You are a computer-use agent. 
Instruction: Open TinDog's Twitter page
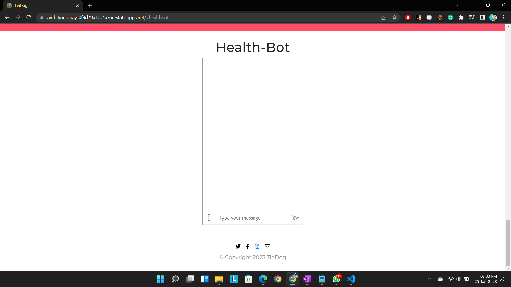[x=238, y=246]
